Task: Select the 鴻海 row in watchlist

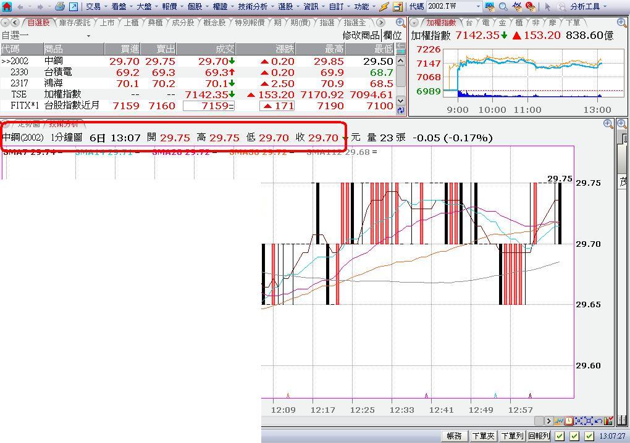Action: pos(198,83)
